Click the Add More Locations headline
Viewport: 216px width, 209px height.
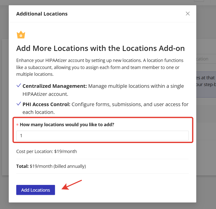100,48
